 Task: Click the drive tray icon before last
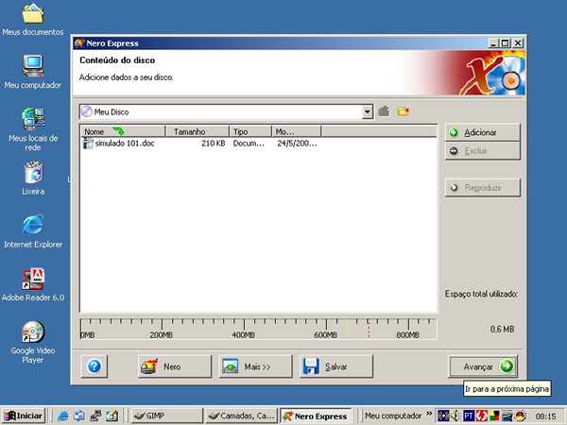(507, 416)
